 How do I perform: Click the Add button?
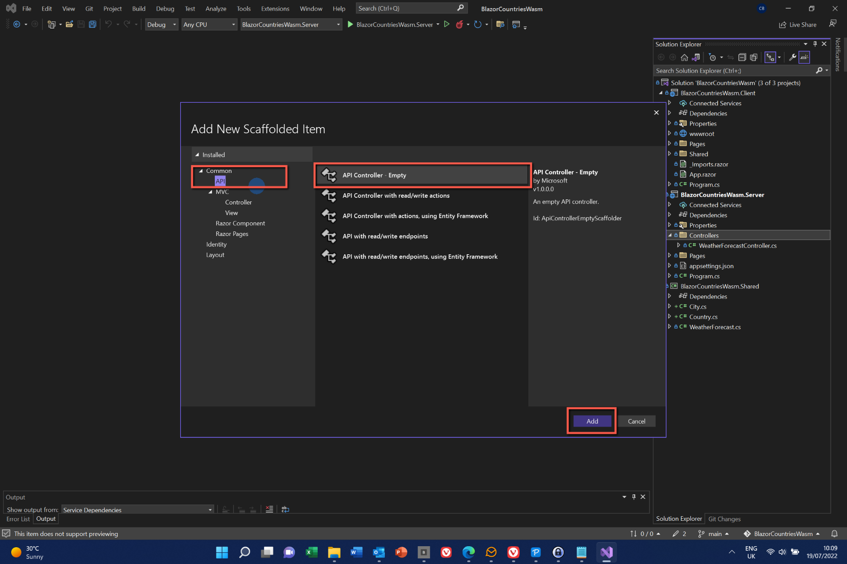click(x=592, y=421)
